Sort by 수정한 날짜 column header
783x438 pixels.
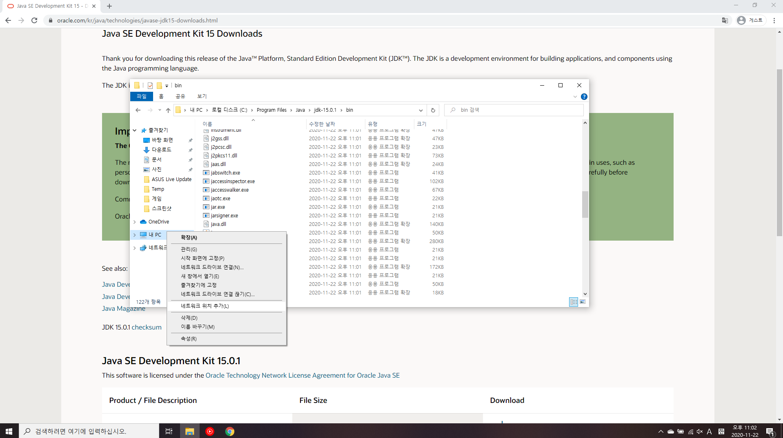click(322, 124)
